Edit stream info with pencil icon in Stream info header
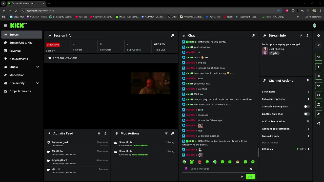This screenshot has height=182, width=324. click(301, 36)
